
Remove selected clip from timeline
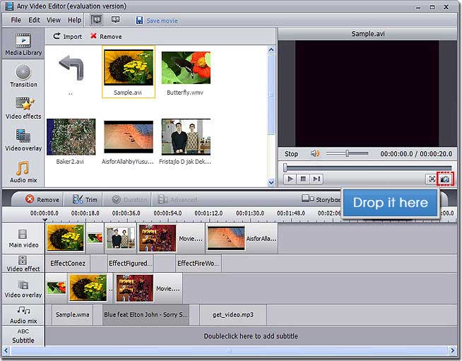pos(42,199)
